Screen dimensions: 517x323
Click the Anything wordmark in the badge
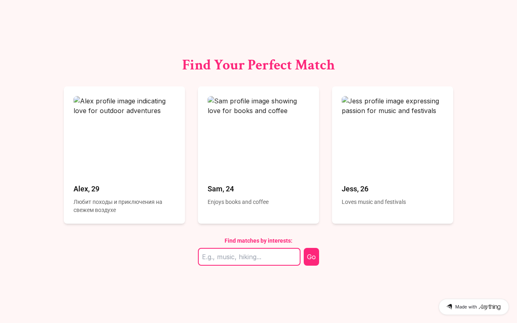tap(490, 307)
